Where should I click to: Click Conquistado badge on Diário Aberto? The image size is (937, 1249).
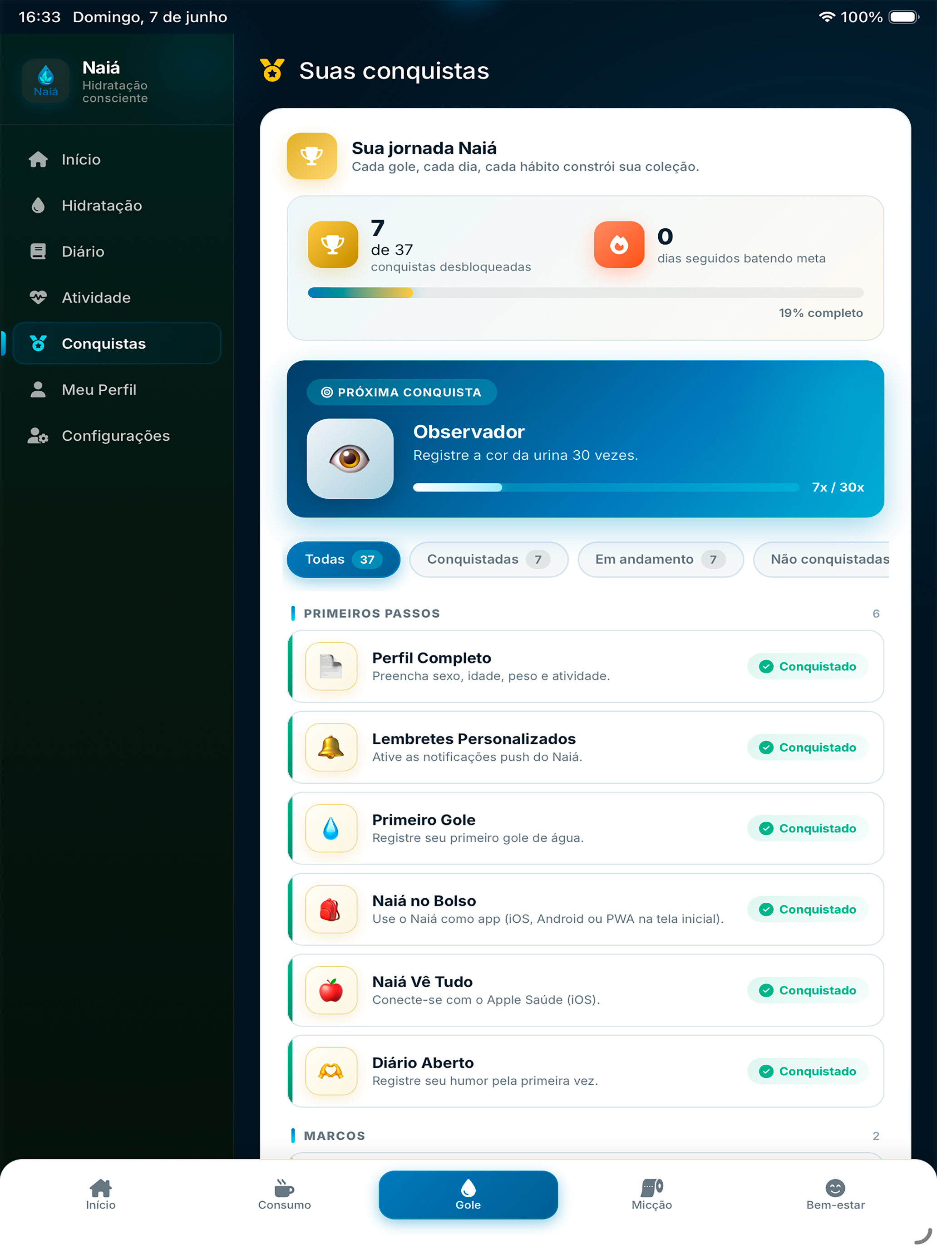(808, 1071)
